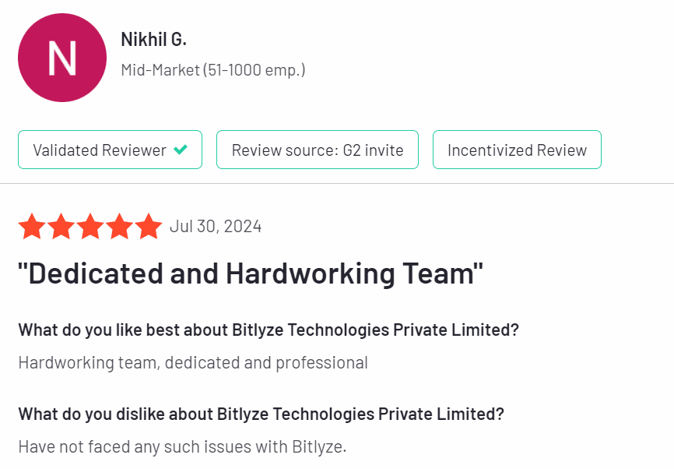This screenshot has height=469, width=674.
Task: Click the letter N inside the avatar
Action: point(61,58)
